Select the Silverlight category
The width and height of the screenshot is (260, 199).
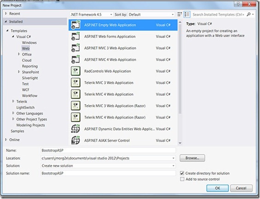pos(30,78)
